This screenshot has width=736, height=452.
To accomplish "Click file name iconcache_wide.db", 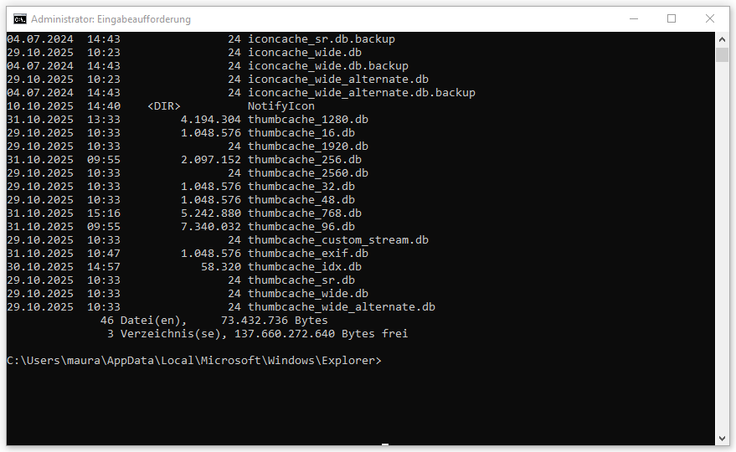I will 305,52.
